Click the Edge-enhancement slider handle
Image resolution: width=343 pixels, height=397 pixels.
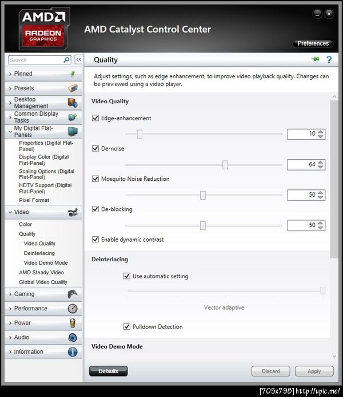tap(139, 134)
